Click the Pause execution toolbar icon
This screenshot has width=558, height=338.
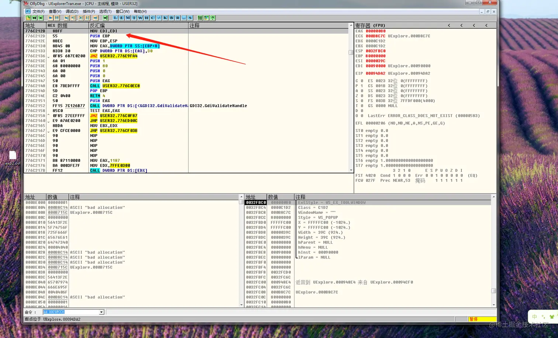click(x=57, y=18)
